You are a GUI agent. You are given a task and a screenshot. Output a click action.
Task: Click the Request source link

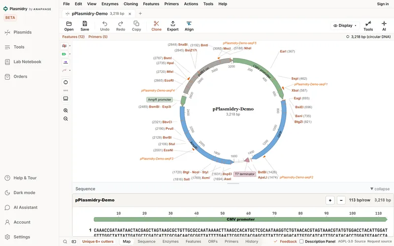[x=379, y=242]
